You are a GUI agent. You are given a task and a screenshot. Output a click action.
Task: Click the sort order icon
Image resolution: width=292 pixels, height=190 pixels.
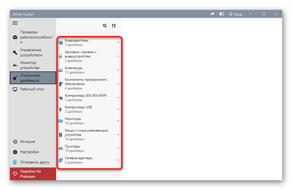click(x=114, y=26)
